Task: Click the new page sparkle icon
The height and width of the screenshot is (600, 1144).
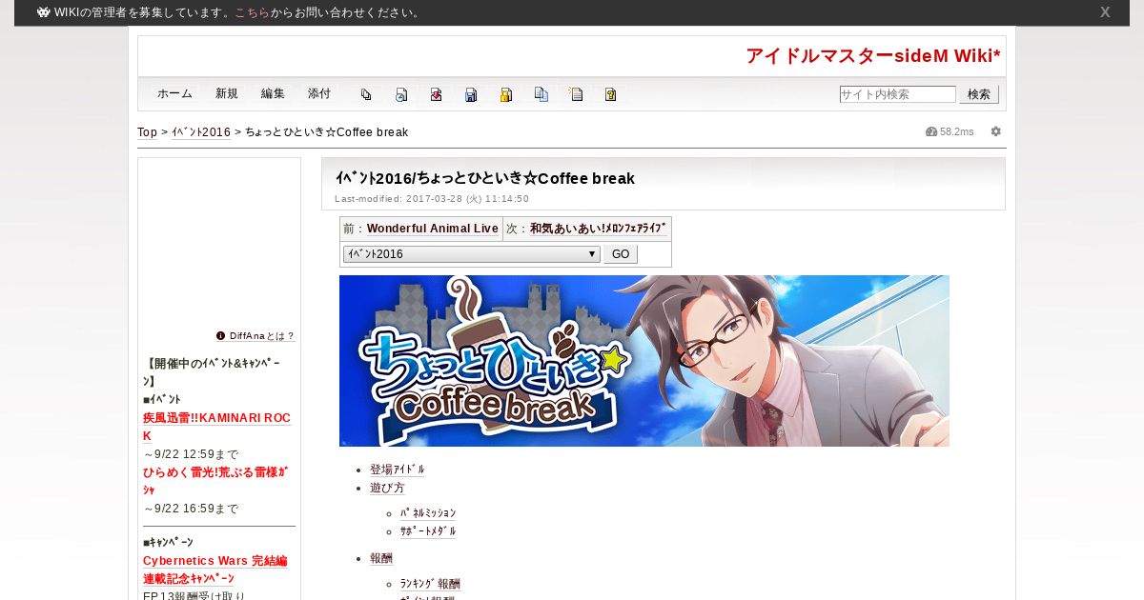Action: click(x=576, y=94)
